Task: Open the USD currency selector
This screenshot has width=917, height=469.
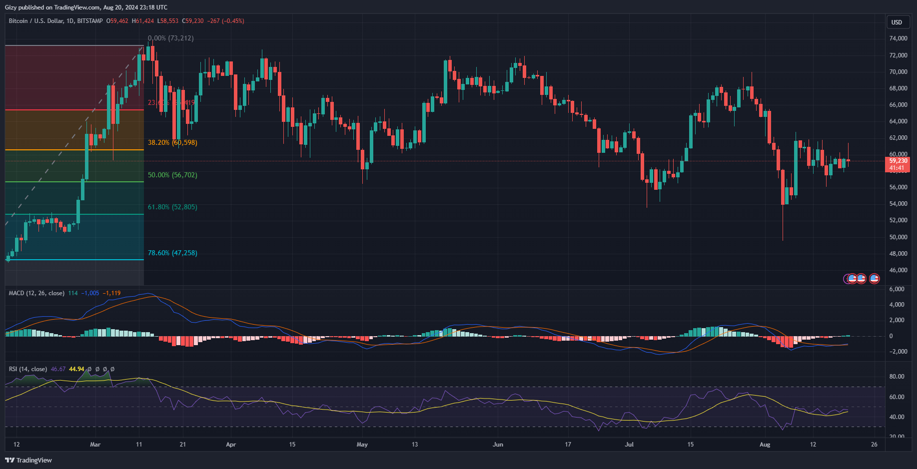Action: 897,22
